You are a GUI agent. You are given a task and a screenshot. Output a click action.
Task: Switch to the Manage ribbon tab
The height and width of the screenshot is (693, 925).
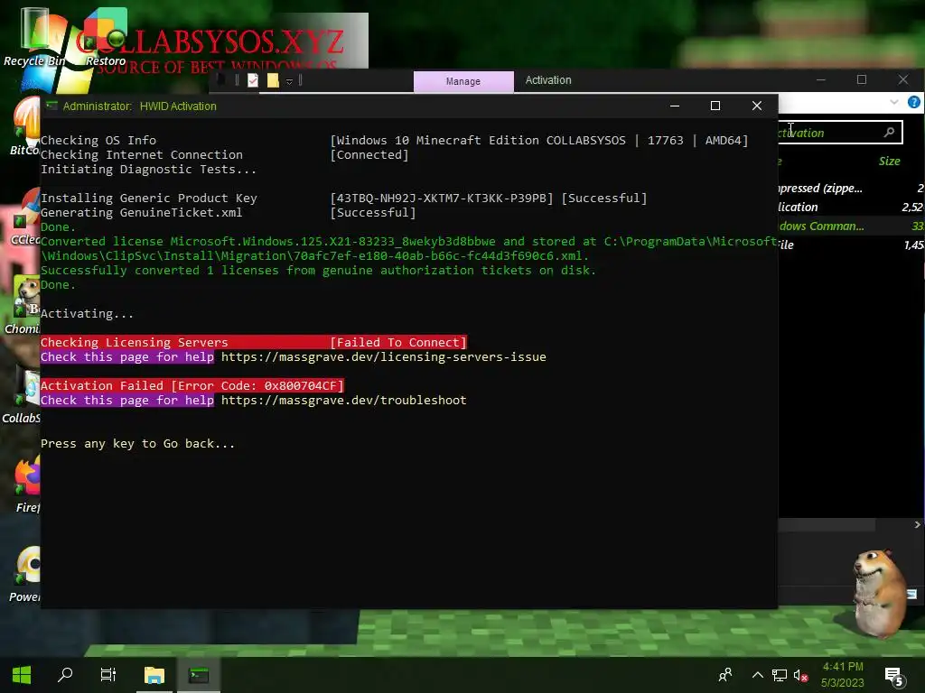point(463,81)
